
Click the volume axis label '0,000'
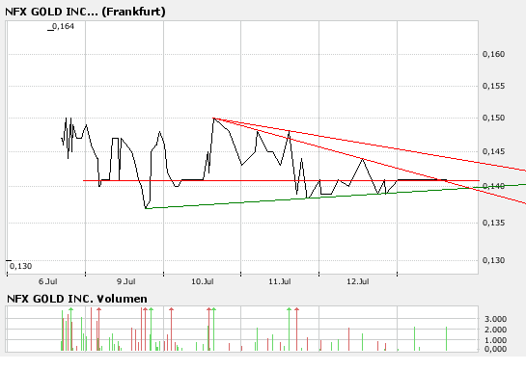495,349
